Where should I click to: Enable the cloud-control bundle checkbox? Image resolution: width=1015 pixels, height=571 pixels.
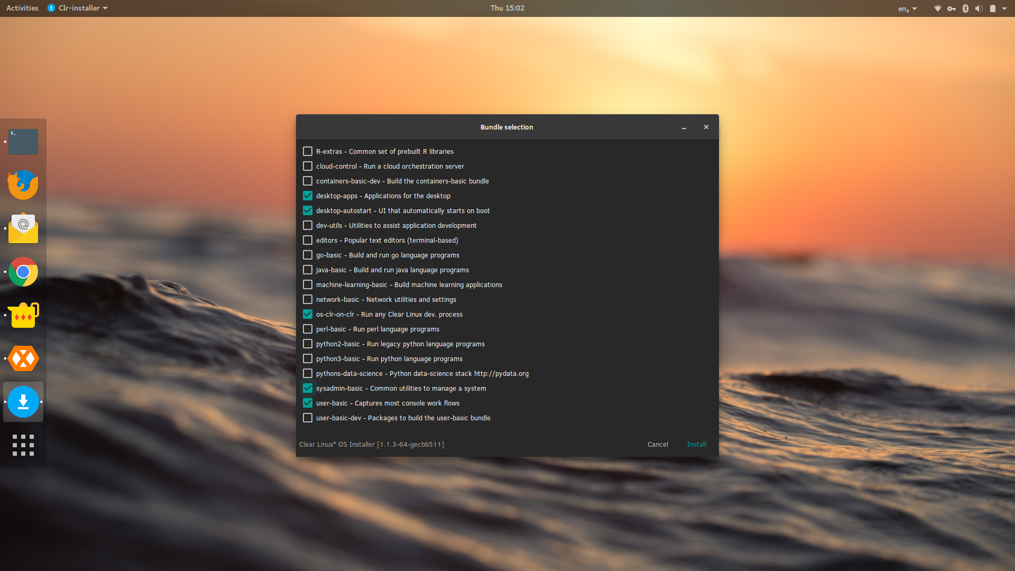pyautogui.click(x=308, y=166)
